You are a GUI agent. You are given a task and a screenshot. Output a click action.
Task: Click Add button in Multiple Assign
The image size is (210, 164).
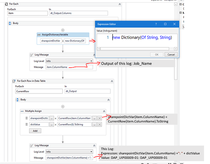click(x=35, y=131)
